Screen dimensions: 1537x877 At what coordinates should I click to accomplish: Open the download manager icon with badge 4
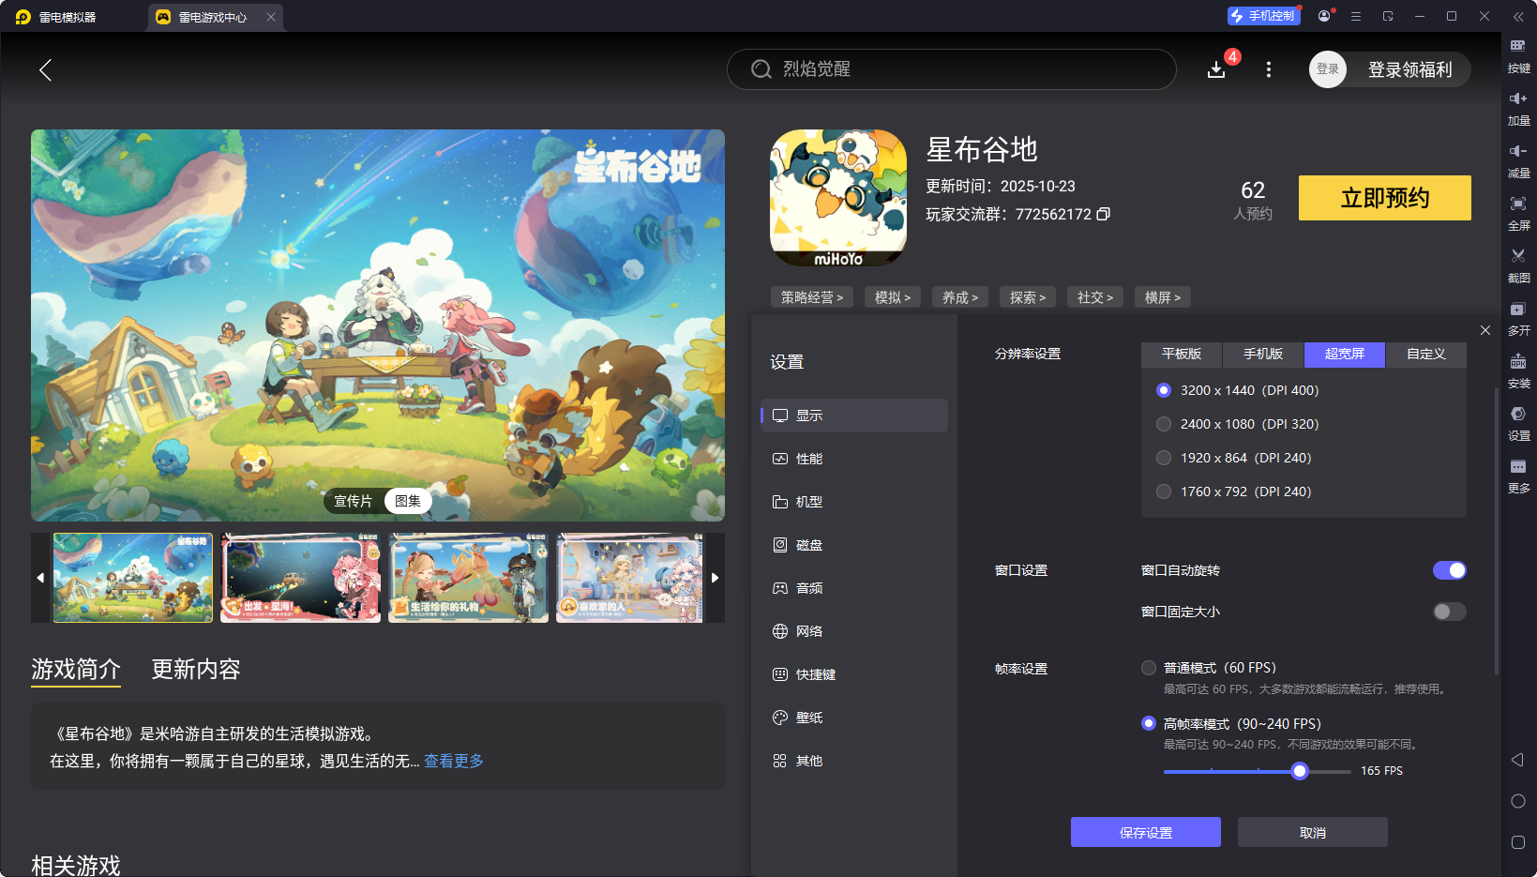click(x=1216, y=68)
